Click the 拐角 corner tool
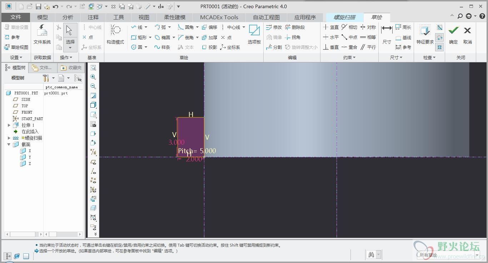 pyautogui.click(x=293, y=37)
